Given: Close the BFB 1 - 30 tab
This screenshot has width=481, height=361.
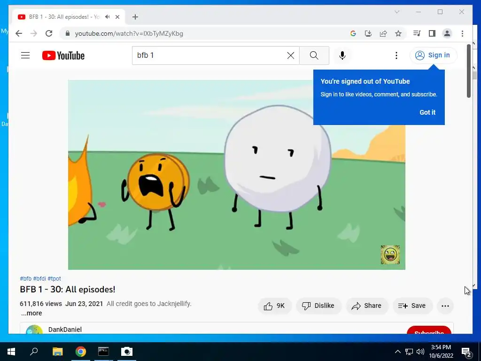Looking at the screenshot, I should (x=117, y=17).
